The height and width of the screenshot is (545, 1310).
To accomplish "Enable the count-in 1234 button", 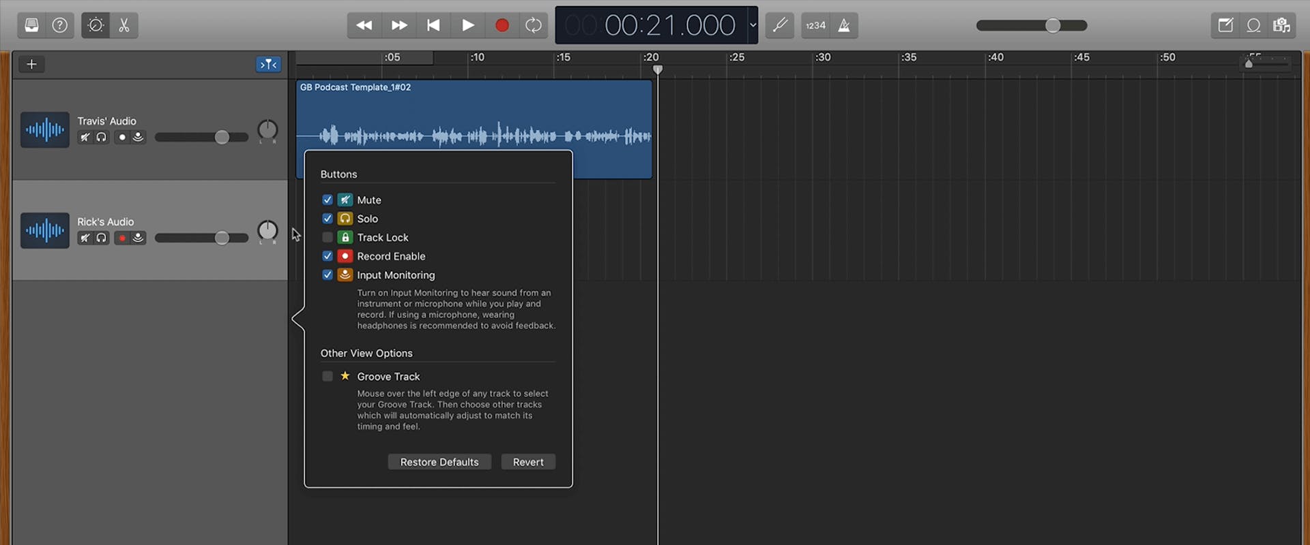I will (x=815, y=25).
